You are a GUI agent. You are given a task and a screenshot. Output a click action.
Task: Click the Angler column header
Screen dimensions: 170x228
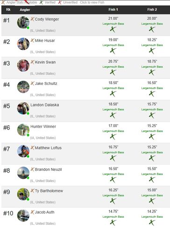coord(25,10)
